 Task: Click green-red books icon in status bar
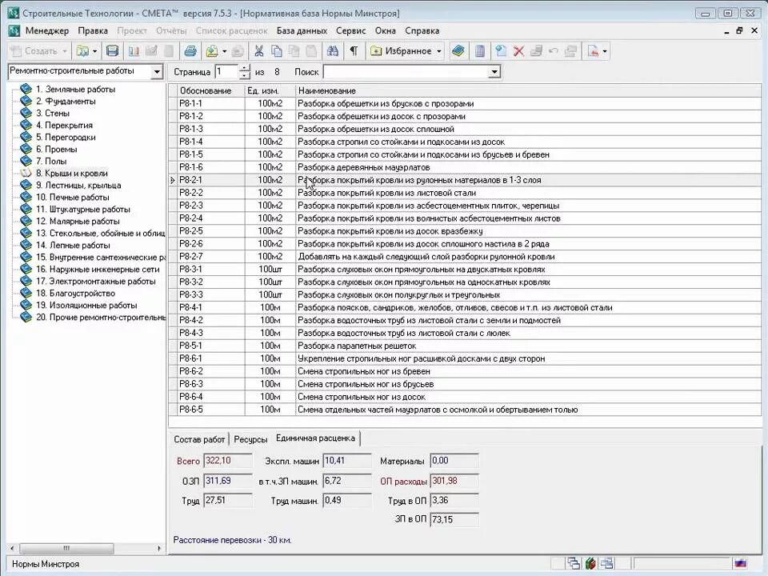[590, 563]
